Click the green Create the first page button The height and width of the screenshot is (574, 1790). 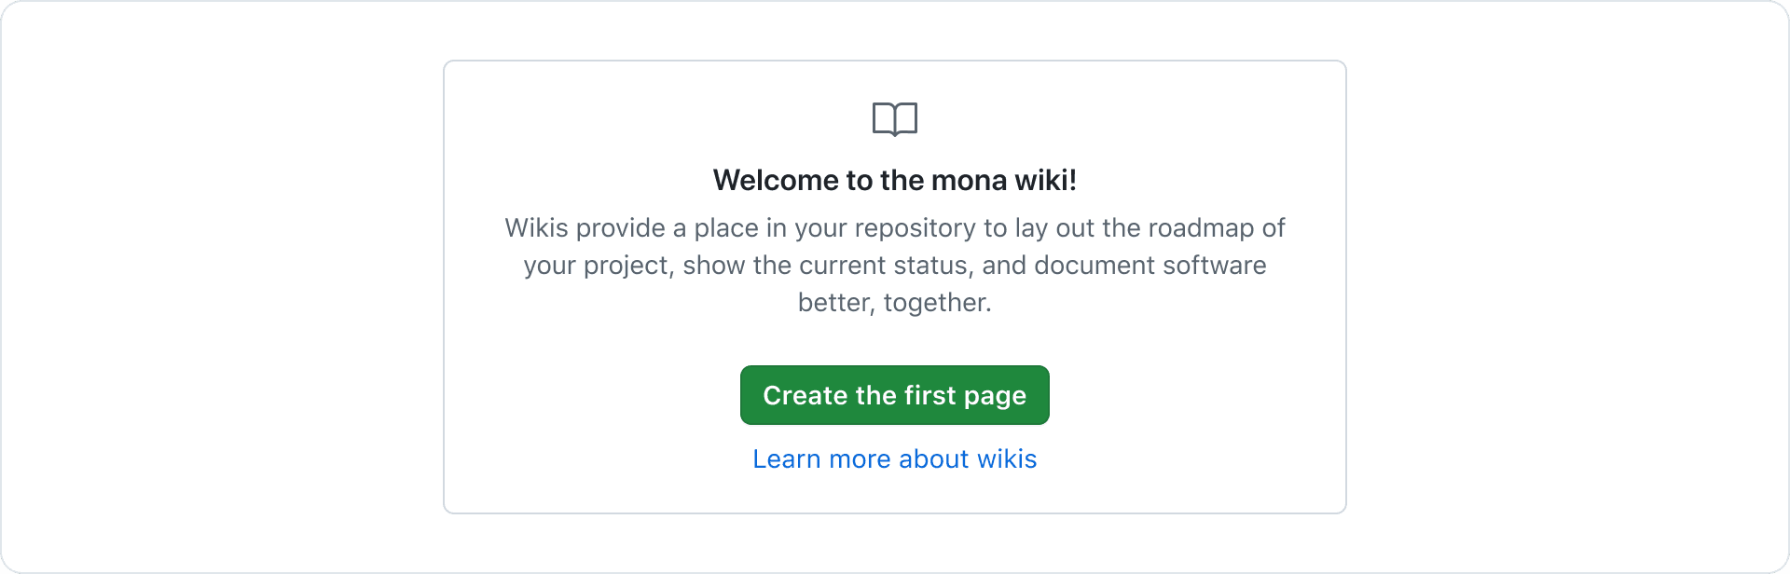pos(895,395)
